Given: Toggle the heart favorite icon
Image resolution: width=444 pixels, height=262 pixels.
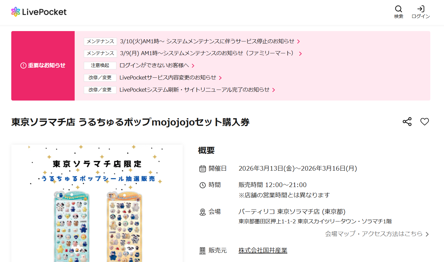Looking at the screenshot, I should [424, 122].
